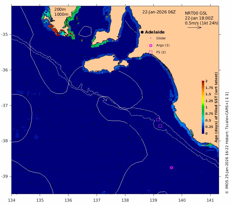This screenshot has height=204, width=231.
Task: Click the FS legend square symbol
Action: coord(150,52)
